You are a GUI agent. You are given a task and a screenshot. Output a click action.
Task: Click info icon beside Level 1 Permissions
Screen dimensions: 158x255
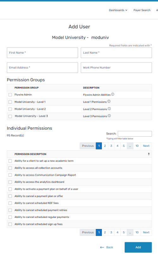tap(109, 101)
